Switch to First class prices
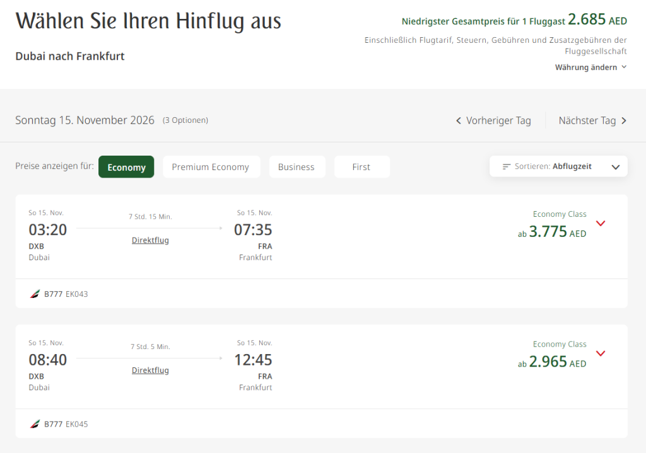The width and height of the screenshot is (646, 453). (361, 166)
